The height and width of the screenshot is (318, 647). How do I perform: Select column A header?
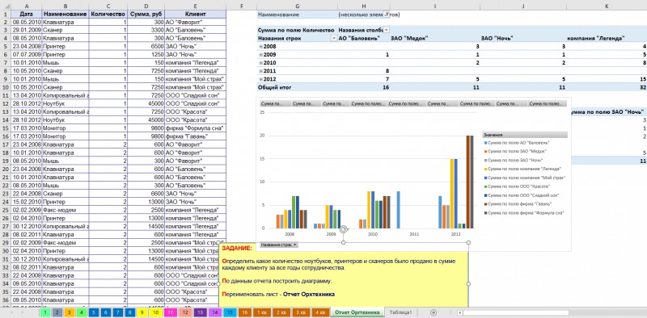[x=27, y=6]
